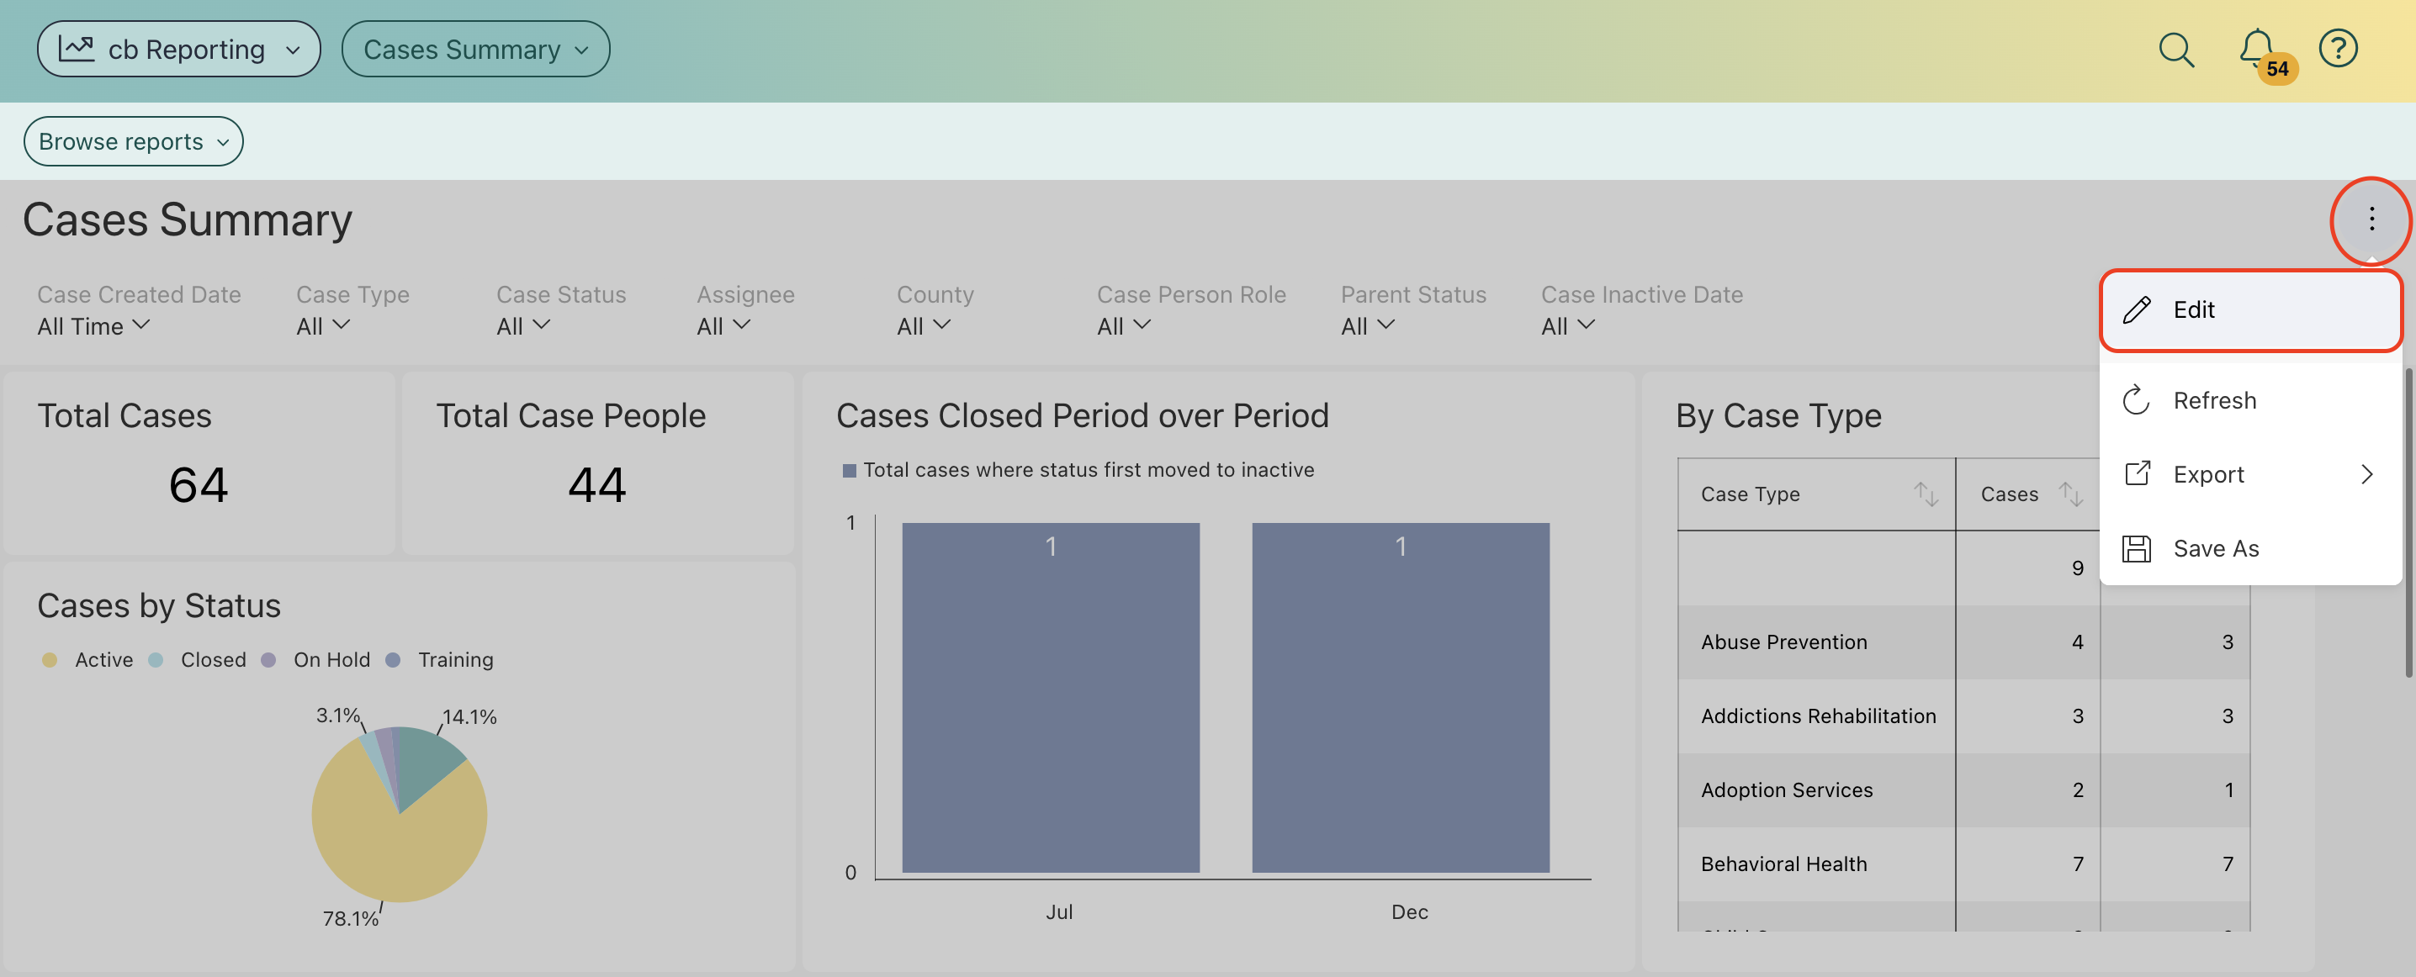Click the Cases Summary header button
2416x977 pixels.
pyautogui.click(x=474, y=50)
